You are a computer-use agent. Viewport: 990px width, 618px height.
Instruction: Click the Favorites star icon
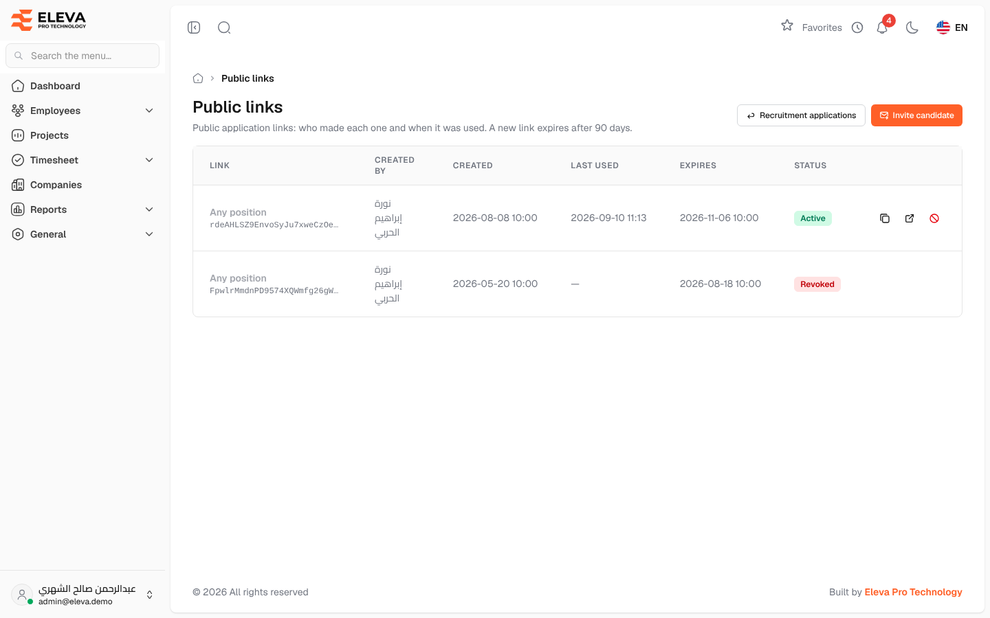(x=787, y=25)
